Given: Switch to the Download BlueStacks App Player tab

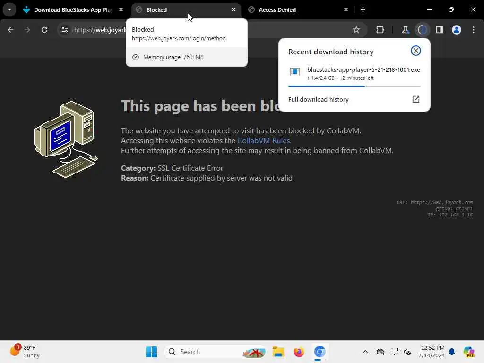Looking at the screenshot, I should coord(73,10).
